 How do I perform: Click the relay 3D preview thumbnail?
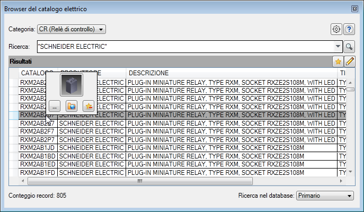tap(72, 85)
